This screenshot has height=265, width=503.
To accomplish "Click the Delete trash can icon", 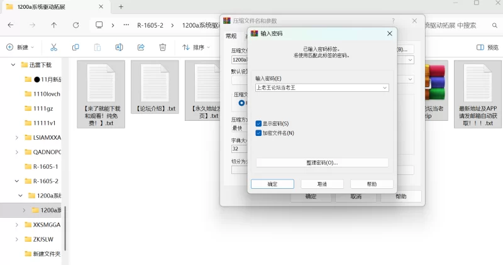I will tap(162, 47).
